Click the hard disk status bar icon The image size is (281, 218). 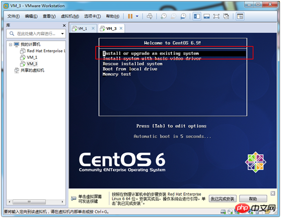coord(223,212)
